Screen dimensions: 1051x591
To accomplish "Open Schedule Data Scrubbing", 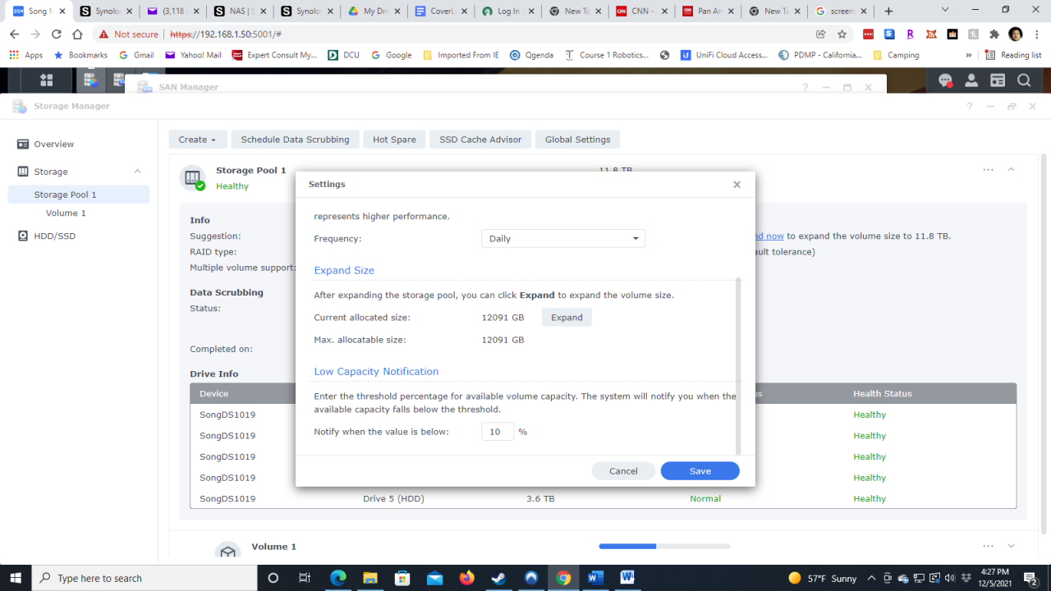I will [295, 139].
